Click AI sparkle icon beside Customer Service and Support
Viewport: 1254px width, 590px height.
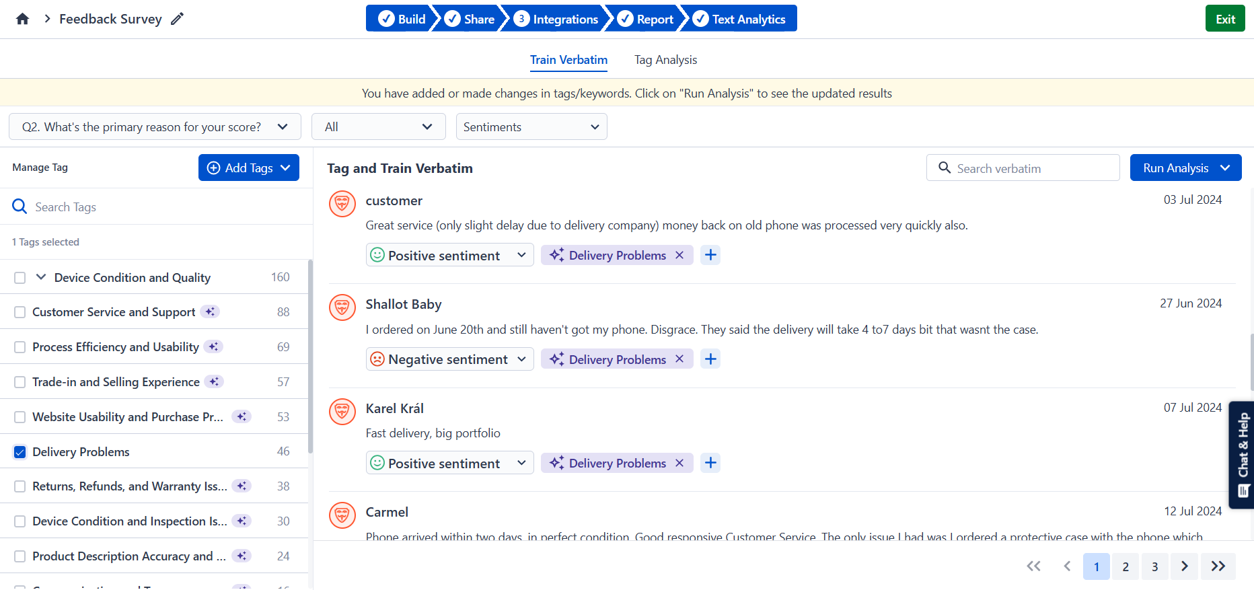pos(211,311)
